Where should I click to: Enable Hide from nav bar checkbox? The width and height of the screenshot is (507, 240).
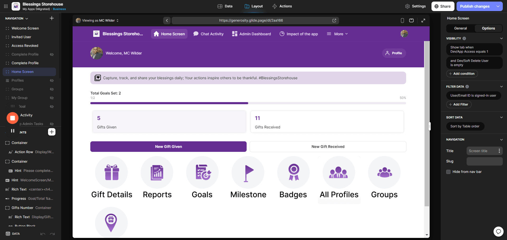click(x=448, y=172)
